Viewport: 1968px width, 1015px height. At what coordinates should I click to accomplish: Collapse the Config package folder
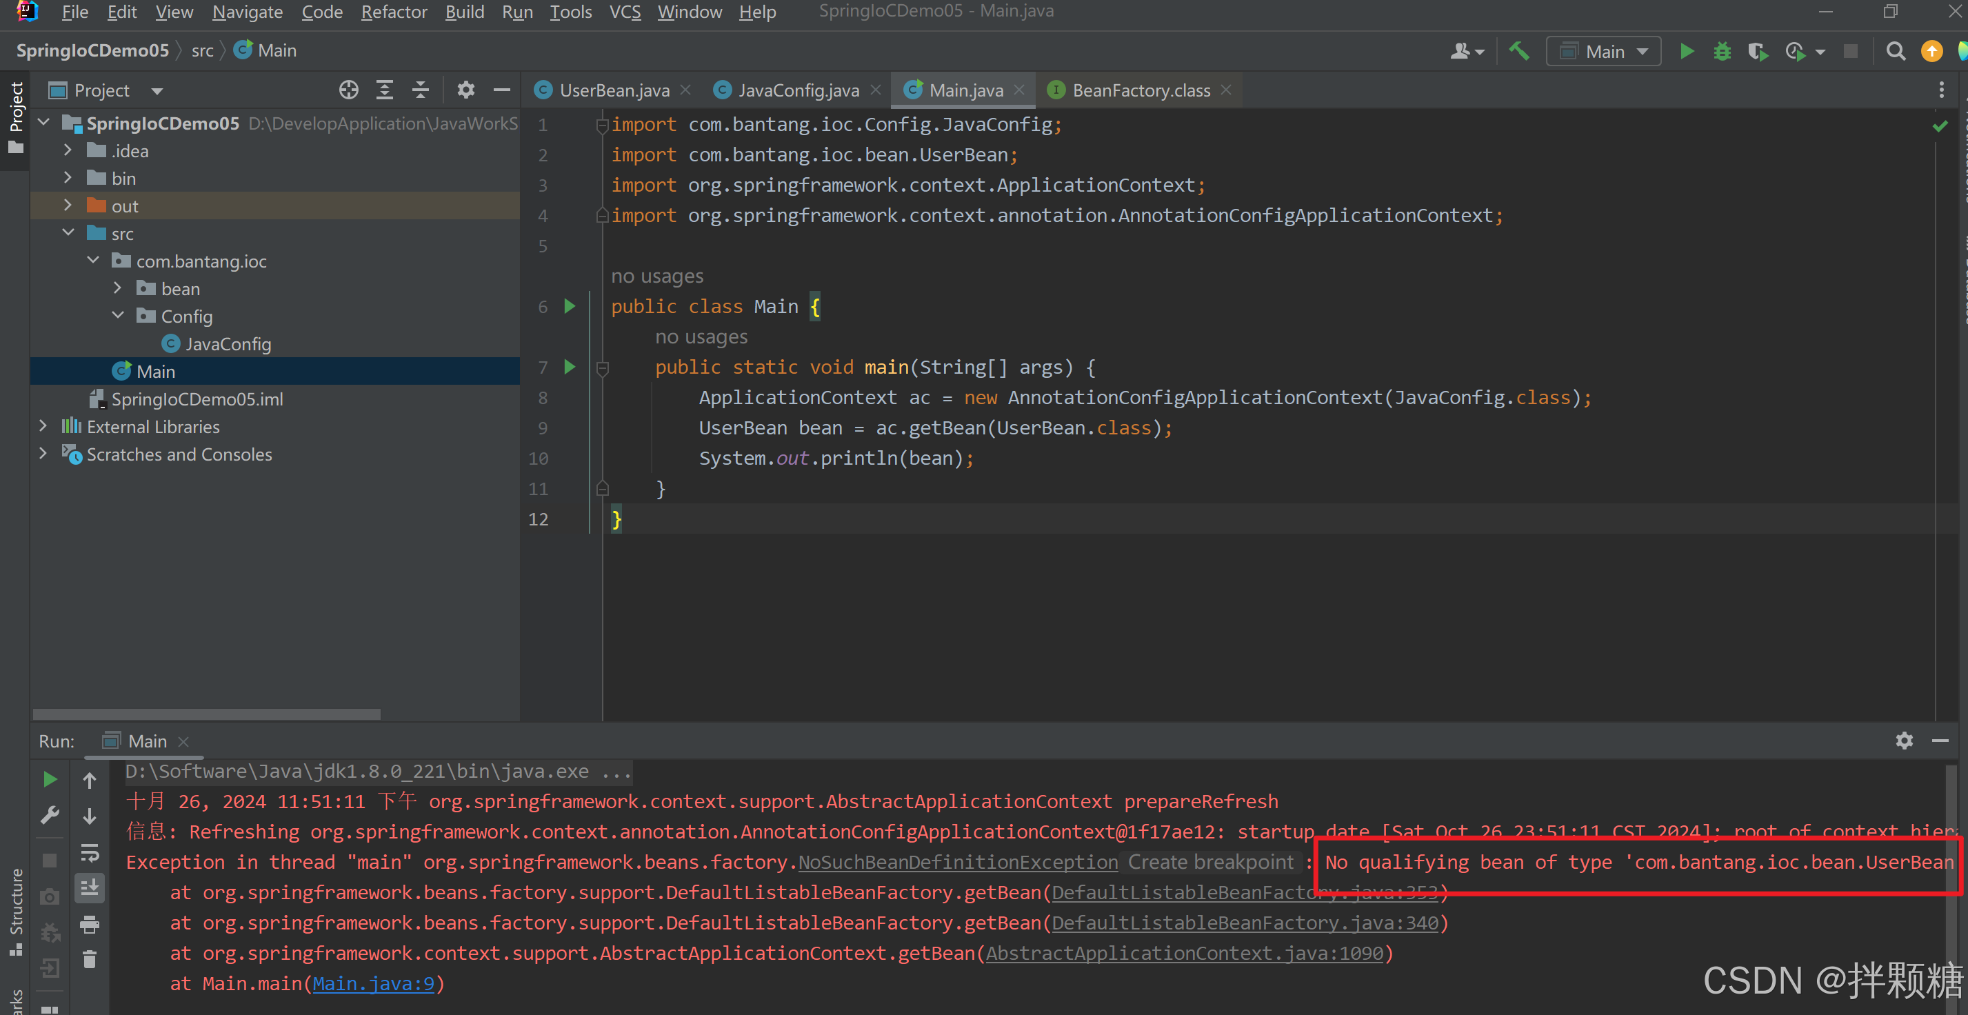pos(118,315)
